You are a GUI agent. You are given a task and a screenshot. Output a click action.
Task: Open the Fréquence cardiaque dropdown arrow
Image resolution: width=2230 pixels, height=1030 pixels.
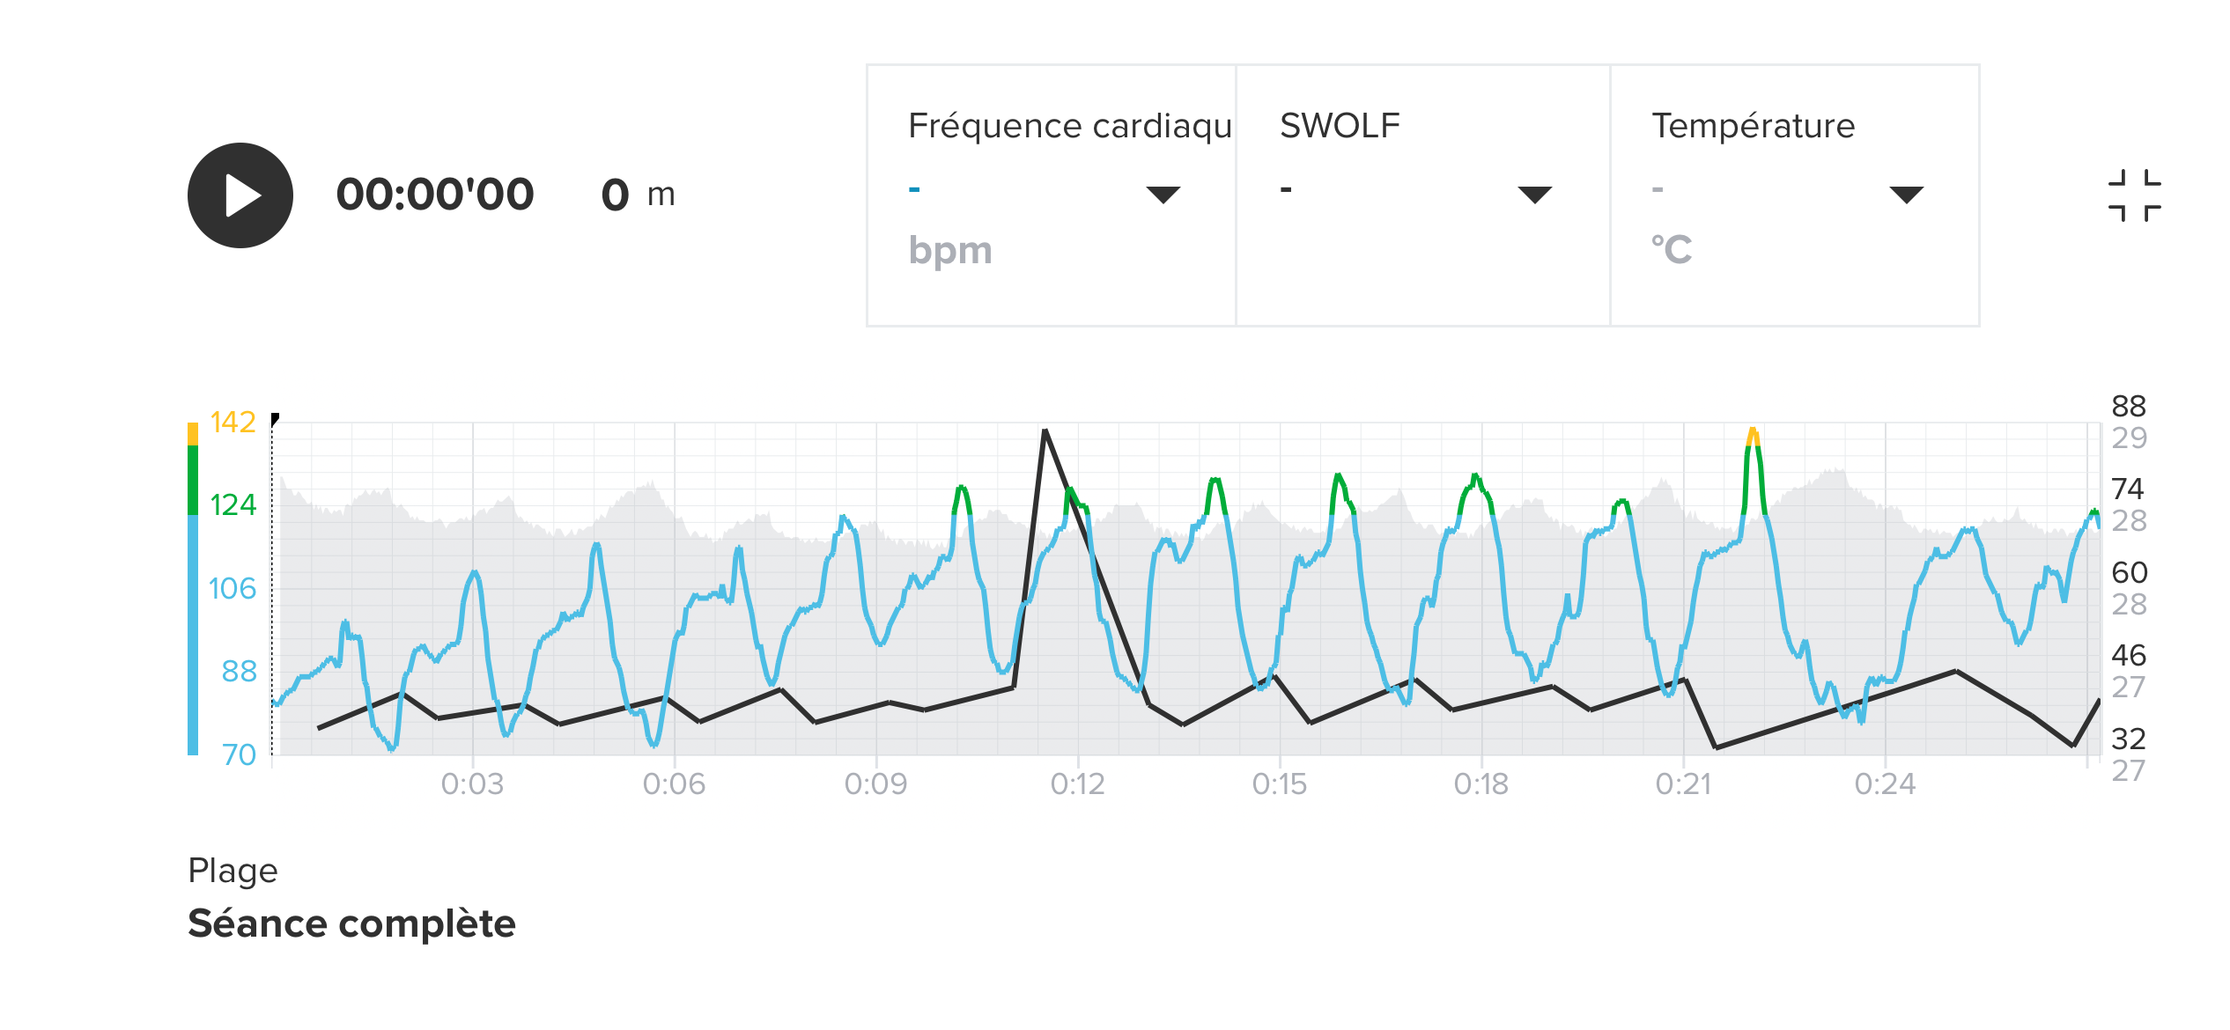(1163, 195)
